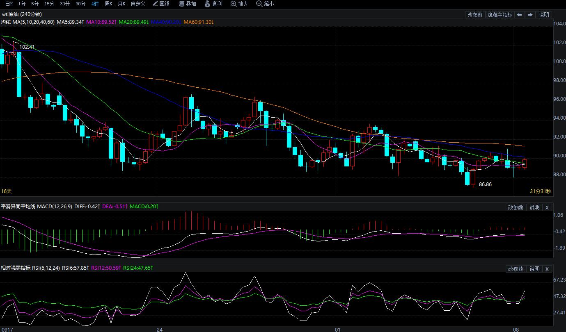Click the green MA20:89.49 value

pyautogui.click(x=134, y=22)
